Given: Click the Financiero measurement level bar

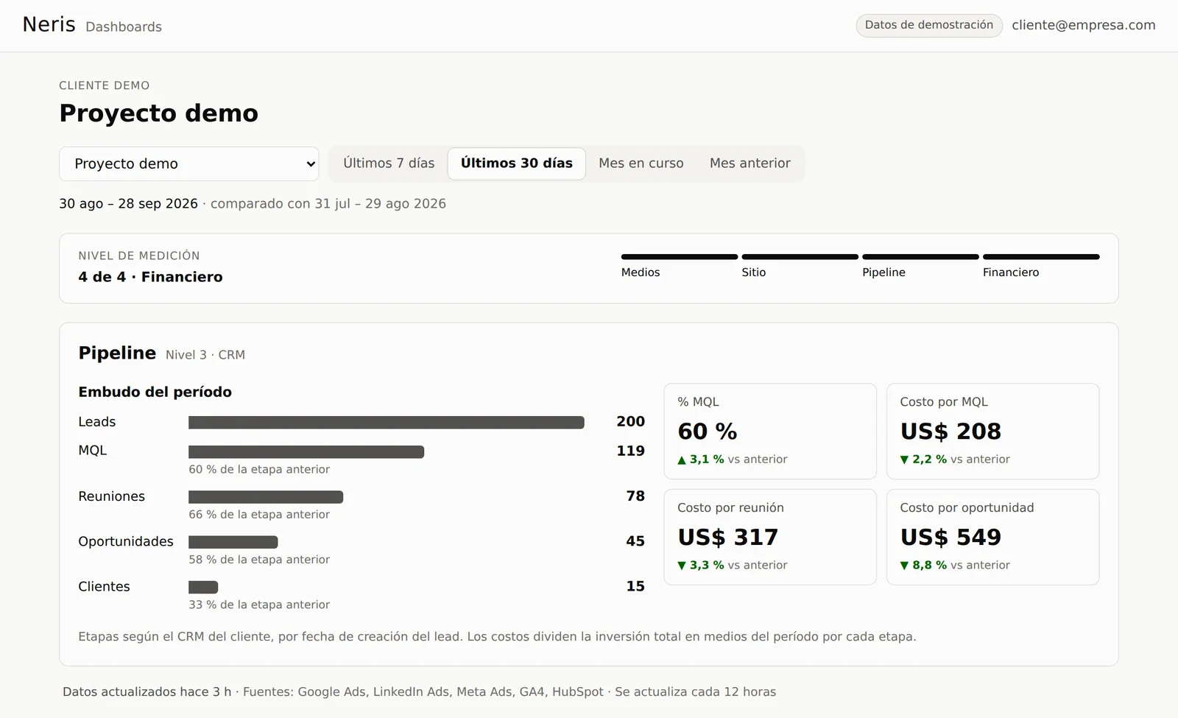Looking at the screenshot, I should coord(1041,257).
